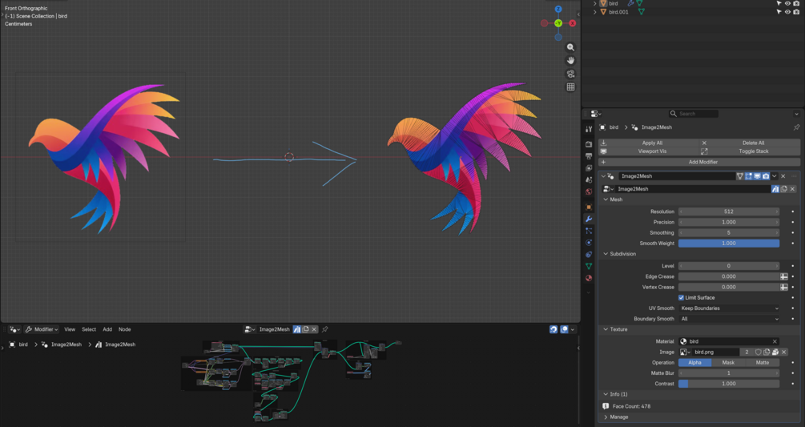The image size is (805, 427).
Task: Open node editor View menu
Action: click(70, 329)
